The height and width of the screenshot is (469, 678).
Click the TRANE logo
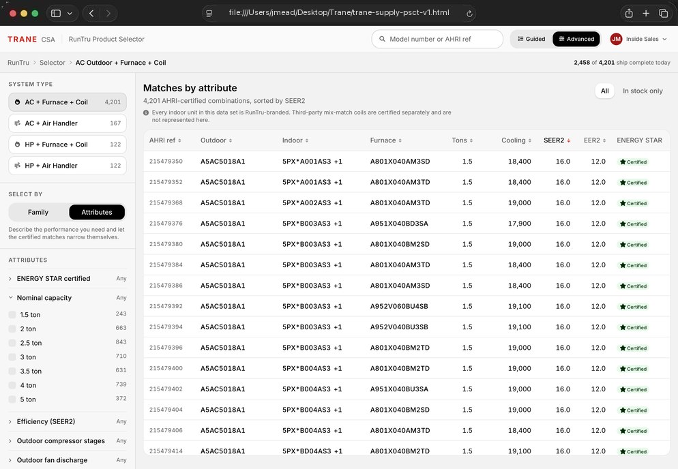(x=23, y=40)
